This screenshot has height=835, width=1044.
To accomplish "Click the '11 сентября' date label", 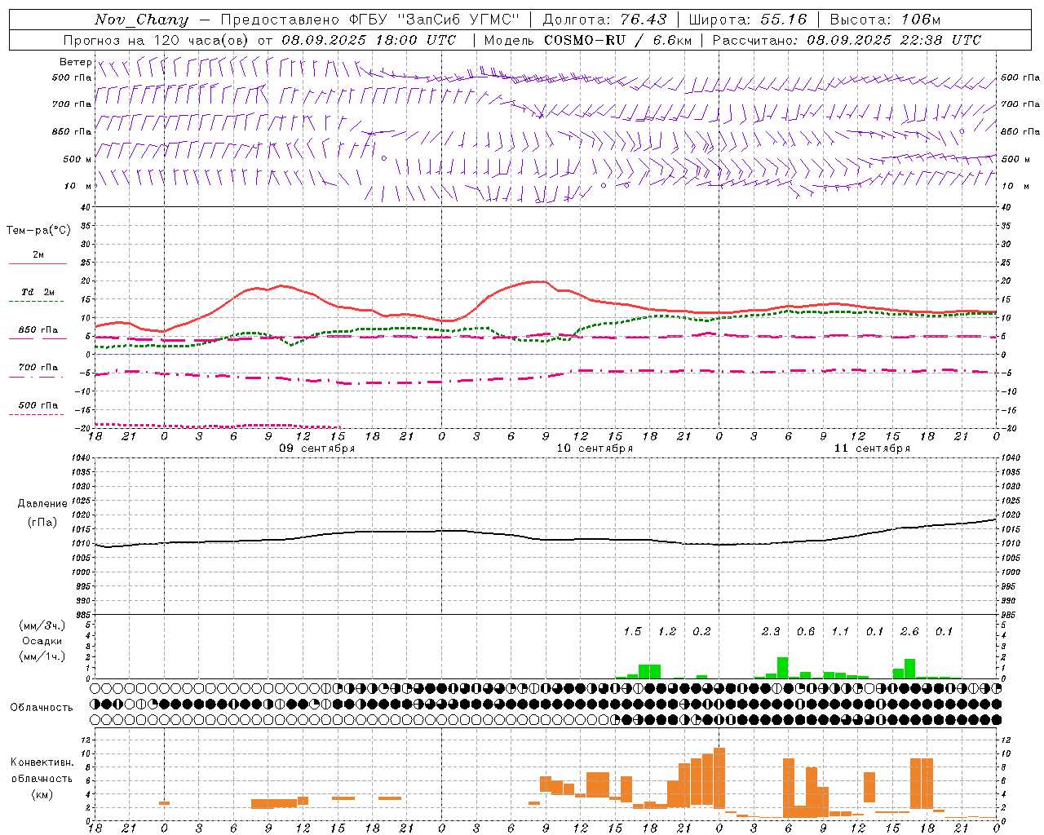I will pyautogui.click(x=872, y=448).
